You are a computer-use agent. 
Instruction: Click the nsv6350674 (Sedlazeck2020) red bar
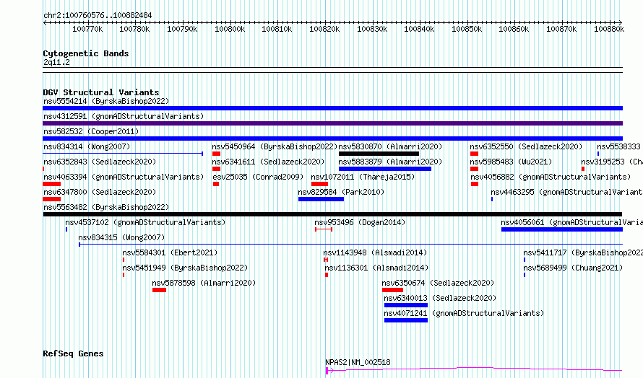coord(392,290)
